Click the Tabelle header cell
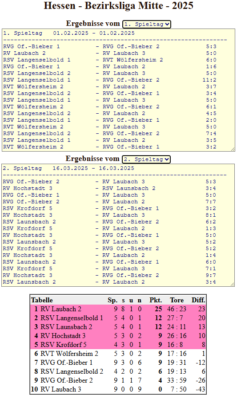 click(x=42, y=300)
